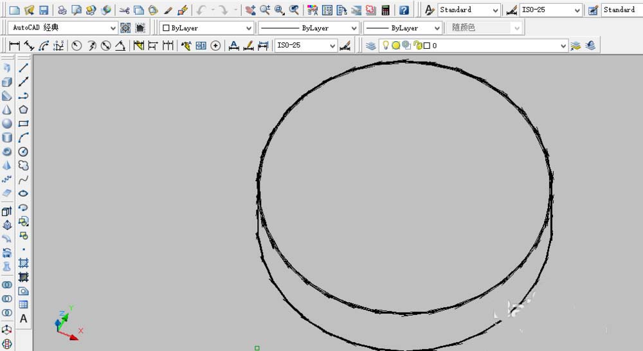Image resolution: width=643 pixels, height=351 pixels.
Task: Open the QuickCalc calculator
Action: [x=385, y=10]
